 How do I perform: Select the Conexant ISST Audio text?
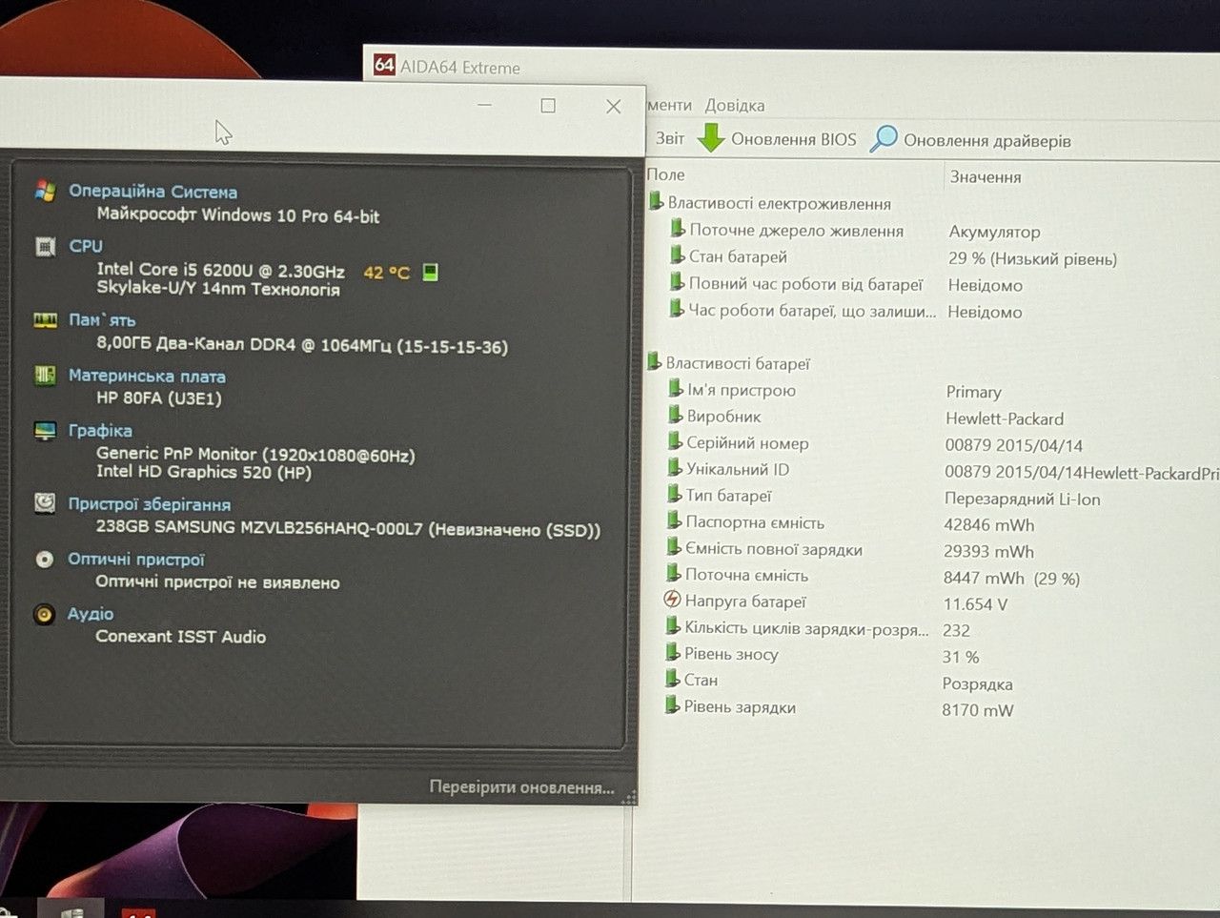click(181, 637)
